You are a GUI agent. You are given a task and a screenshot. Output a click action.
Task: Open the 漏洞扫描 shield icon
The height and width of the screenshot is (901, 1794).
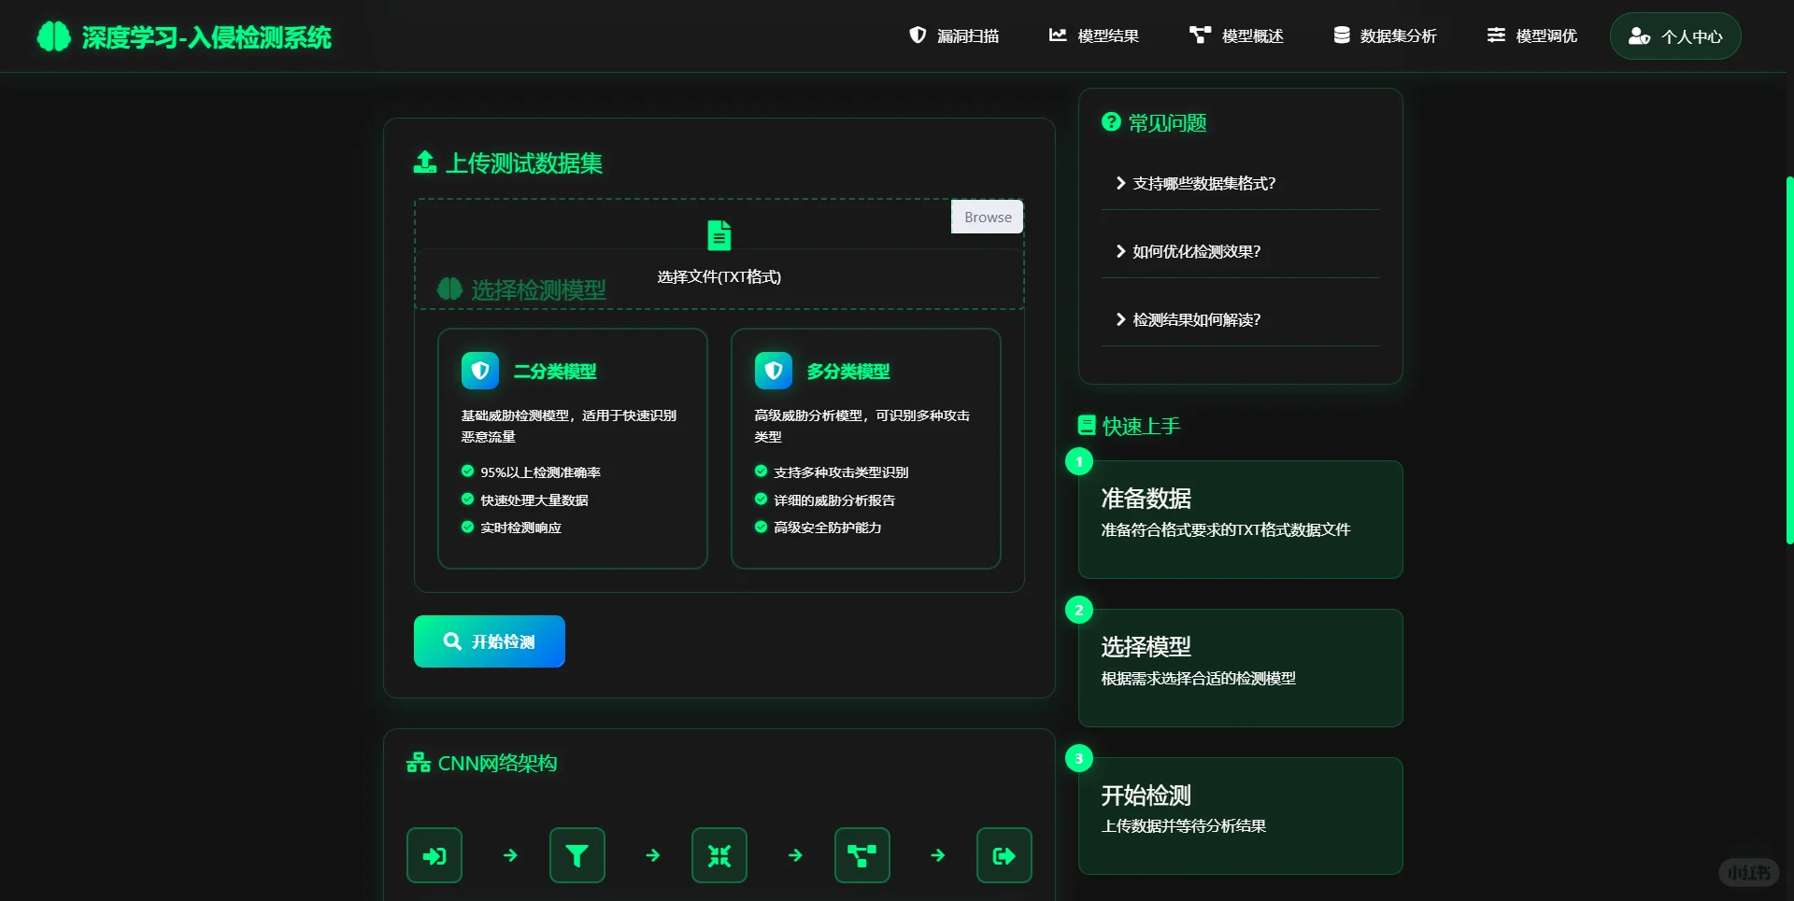[x=918, y=35]
